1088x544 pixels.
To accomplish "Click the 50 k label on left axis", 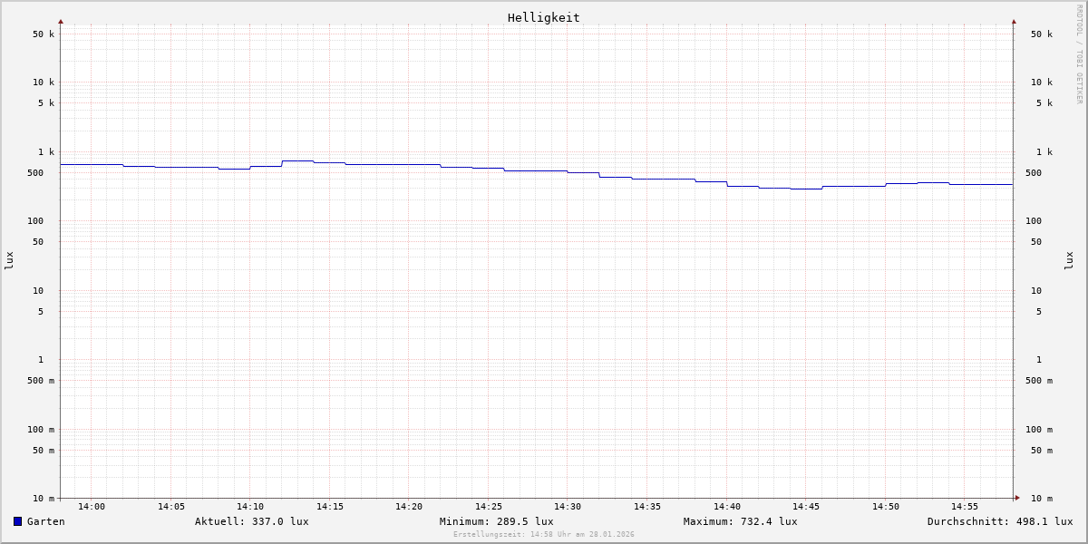I will click(44, 34).
